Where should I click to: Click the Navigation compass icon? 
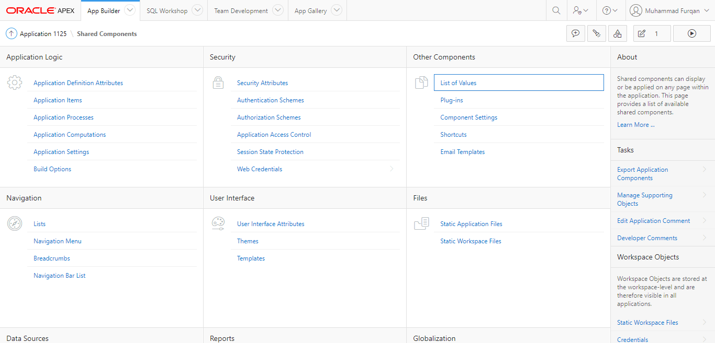pos(15,223)
